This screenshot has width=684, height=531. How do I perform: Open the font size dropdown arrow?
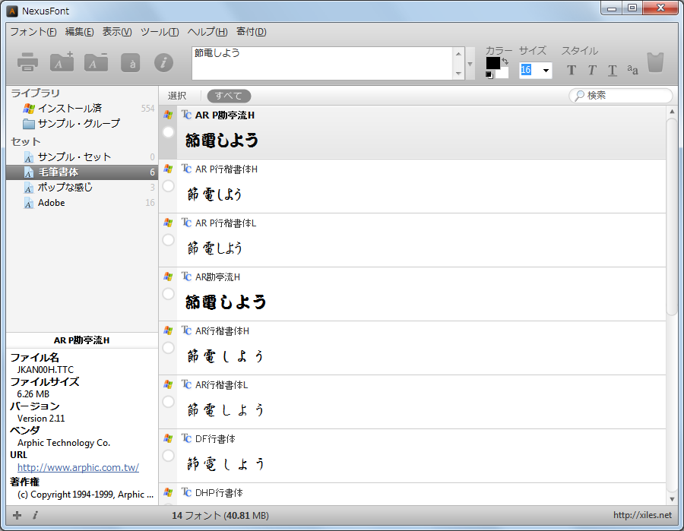tap(546, 70)
